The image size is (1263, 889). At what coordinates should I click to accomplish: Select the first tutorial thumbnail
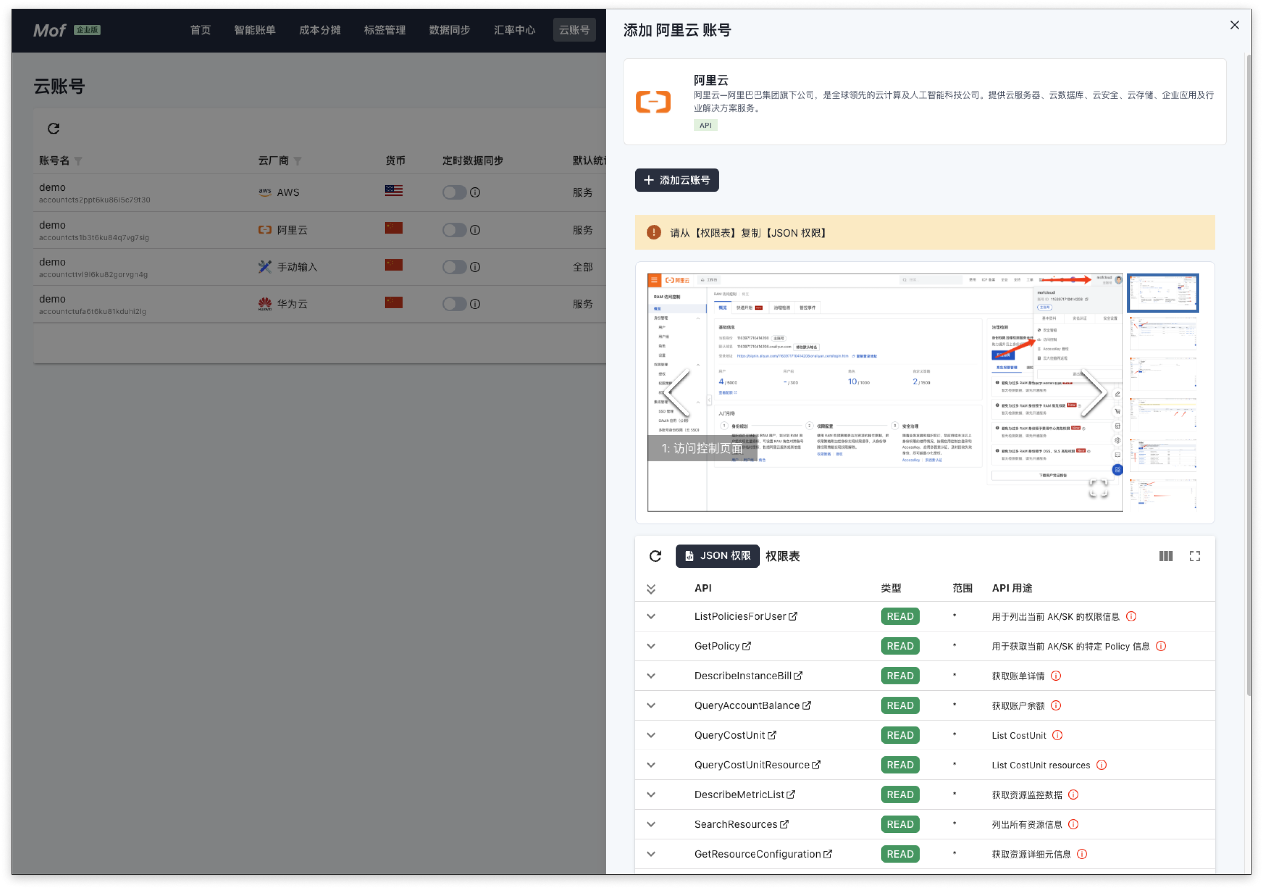coord(1163,293)
